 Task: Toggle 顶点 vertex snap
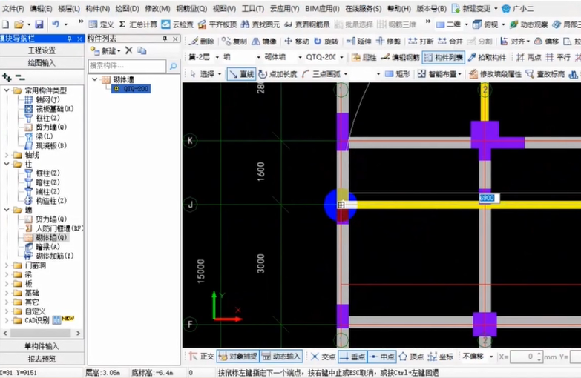click(x=411, y=357)
